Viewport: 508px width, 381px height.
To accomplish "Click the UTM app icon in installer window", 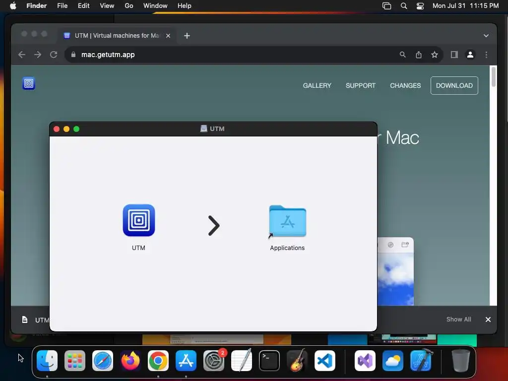I will tap(139, 220).
